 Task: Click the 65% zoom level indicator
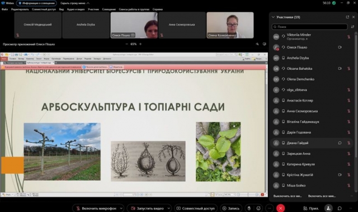pos(134,44)
